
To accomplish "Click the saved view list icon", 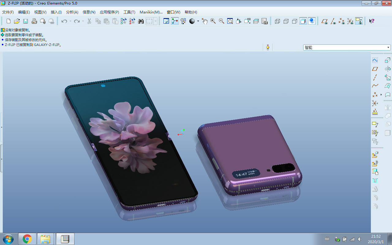I will [247, 21].
